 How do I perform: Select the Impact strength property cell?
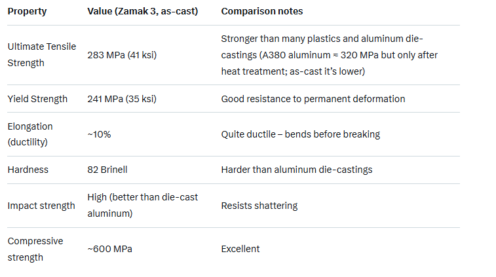41,206
